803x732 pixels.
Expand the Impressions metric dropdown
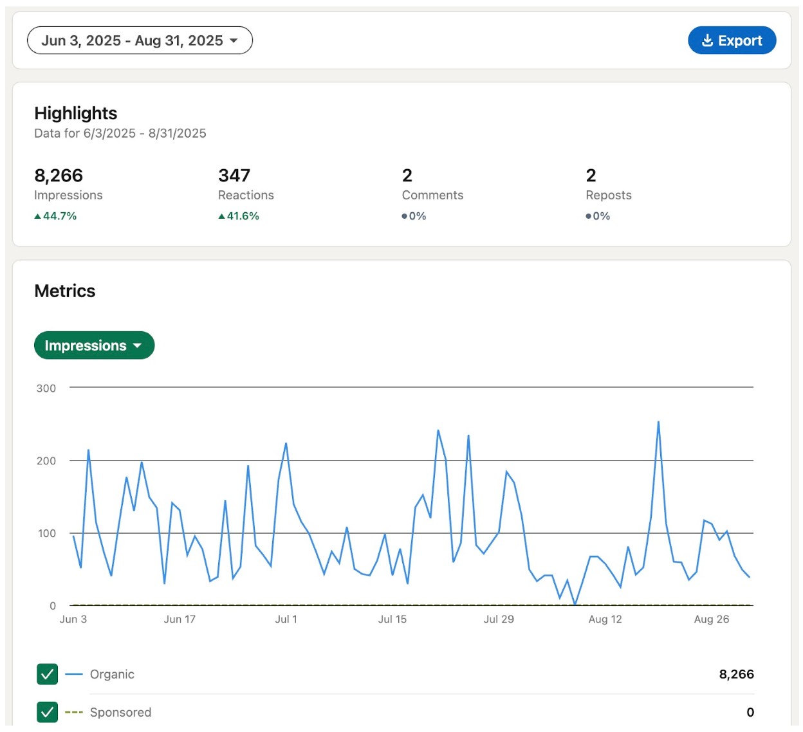pyautogui.click(x=94, y=345)
